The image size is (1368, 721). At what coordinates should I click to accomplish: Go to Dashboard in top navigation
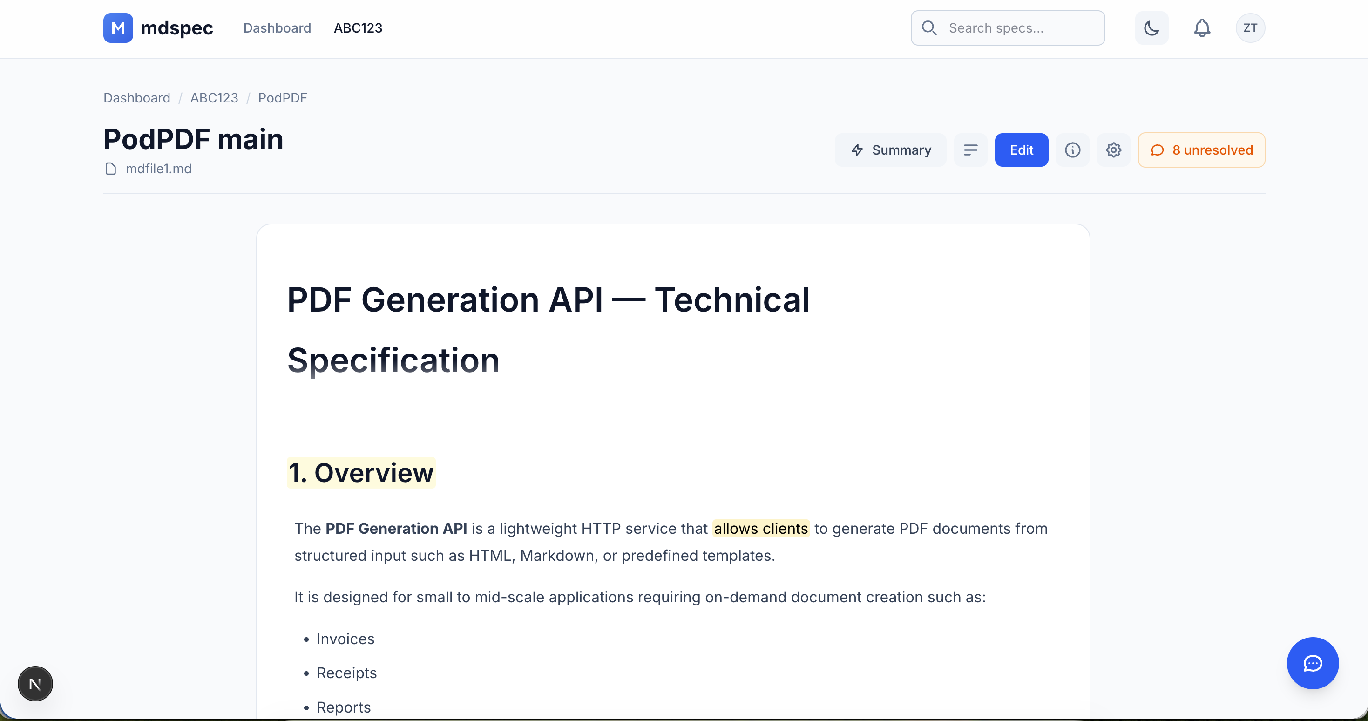coord(277,27)
